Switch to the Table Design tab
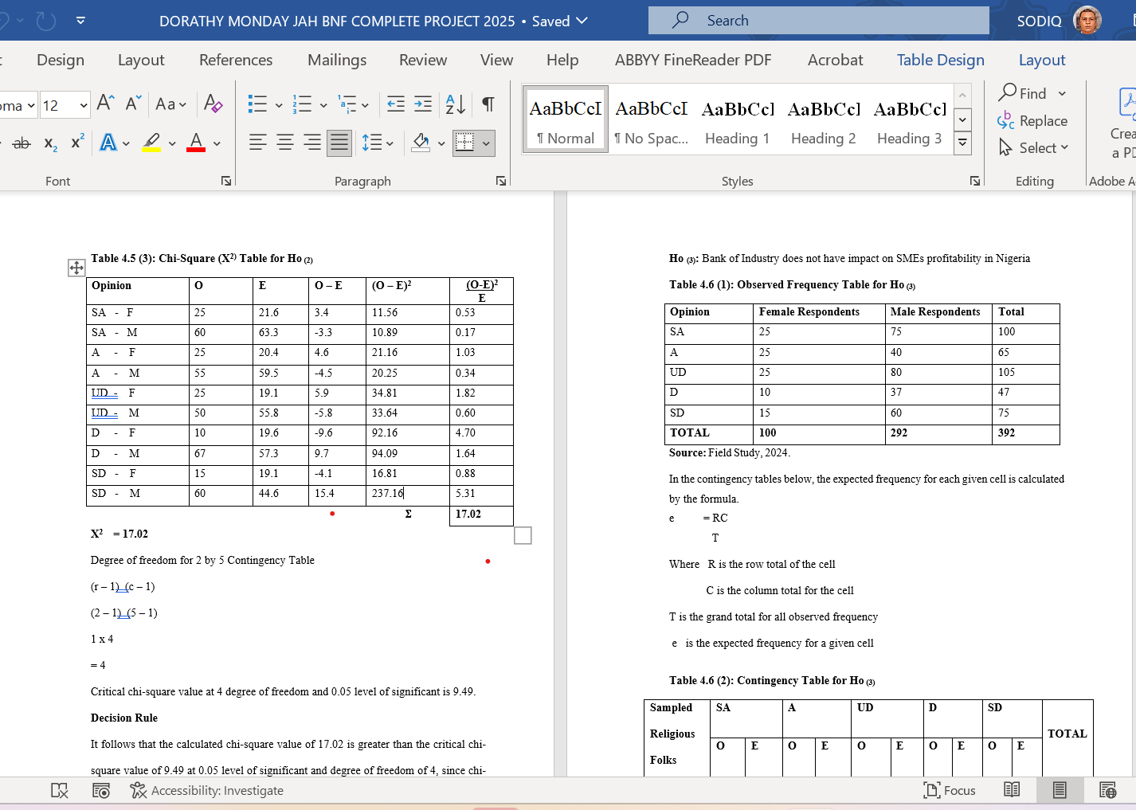 (940, 60)
